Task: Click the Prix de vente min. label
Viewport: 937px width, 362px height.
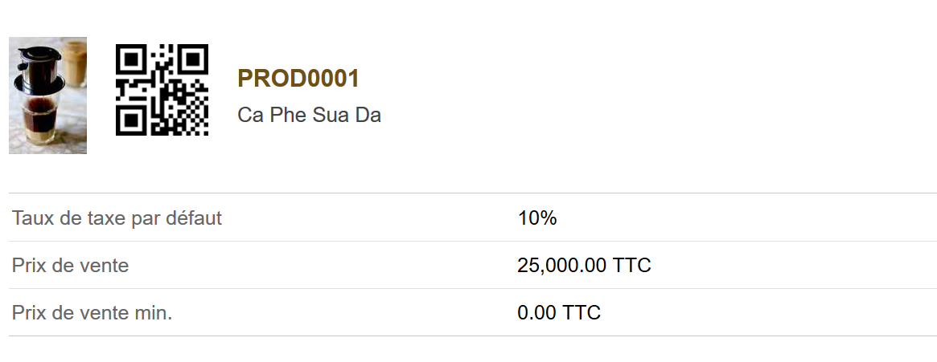Action: click(x=92, y=312)
